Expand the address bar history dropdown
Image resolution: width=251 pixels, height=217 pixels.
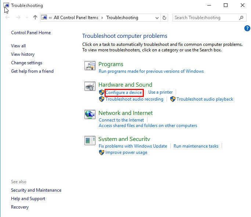(157, 18)
